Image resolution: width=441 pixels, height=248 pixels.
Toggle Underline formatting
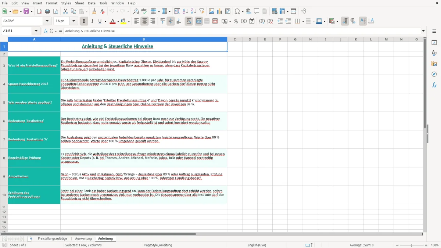coord(100,21)
